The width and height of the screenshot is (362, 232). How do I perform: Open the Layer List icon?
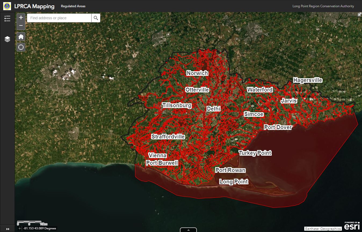7,39
